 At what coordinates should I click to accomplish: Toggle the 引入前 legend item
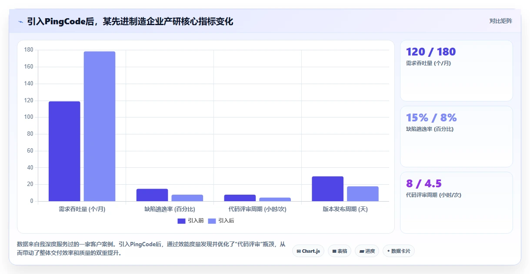190,221
